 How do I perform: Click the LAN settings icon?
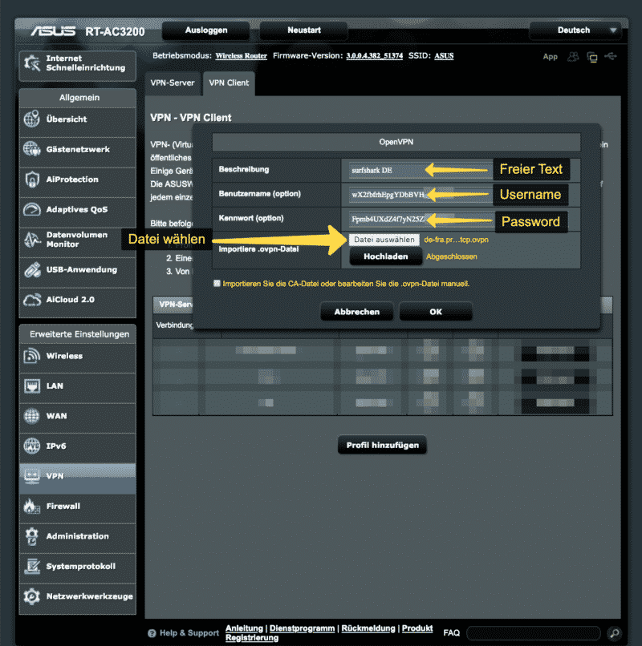point(32,386)
